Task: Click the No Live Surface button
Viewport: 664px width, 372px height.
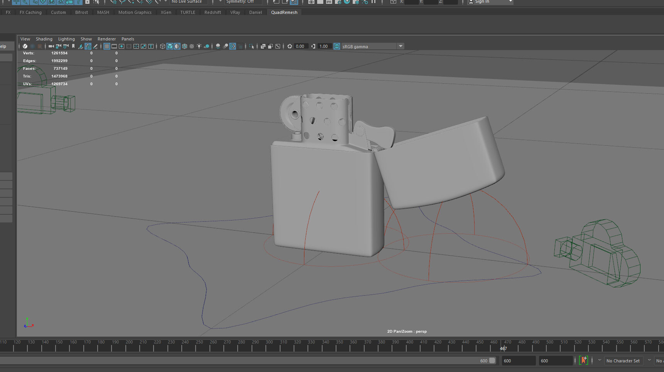Action: pyautogui.click(x=188, y=2)
